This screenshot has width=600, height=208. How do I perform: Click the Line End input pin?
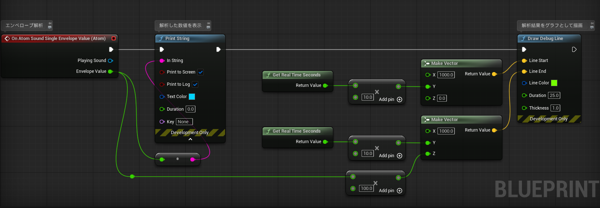pyautogui.click(x=525, y=71)
